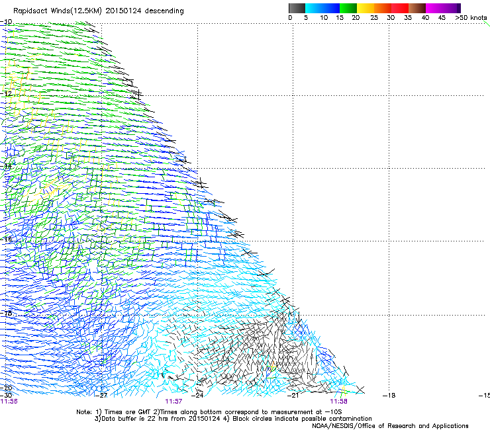
Task: Select the red 30–35 knots legend swatch
Action: [400, 8]
